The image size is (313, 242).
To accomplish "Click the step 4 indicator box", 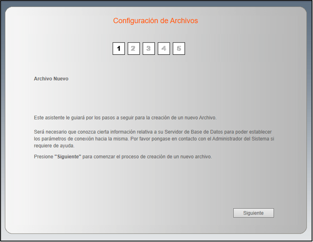I will pyautogui.click(x=164, y=48).
